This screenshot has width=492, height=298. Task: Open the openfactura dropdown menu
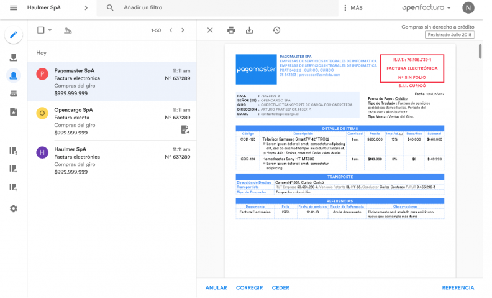click(x=426, y=8)
